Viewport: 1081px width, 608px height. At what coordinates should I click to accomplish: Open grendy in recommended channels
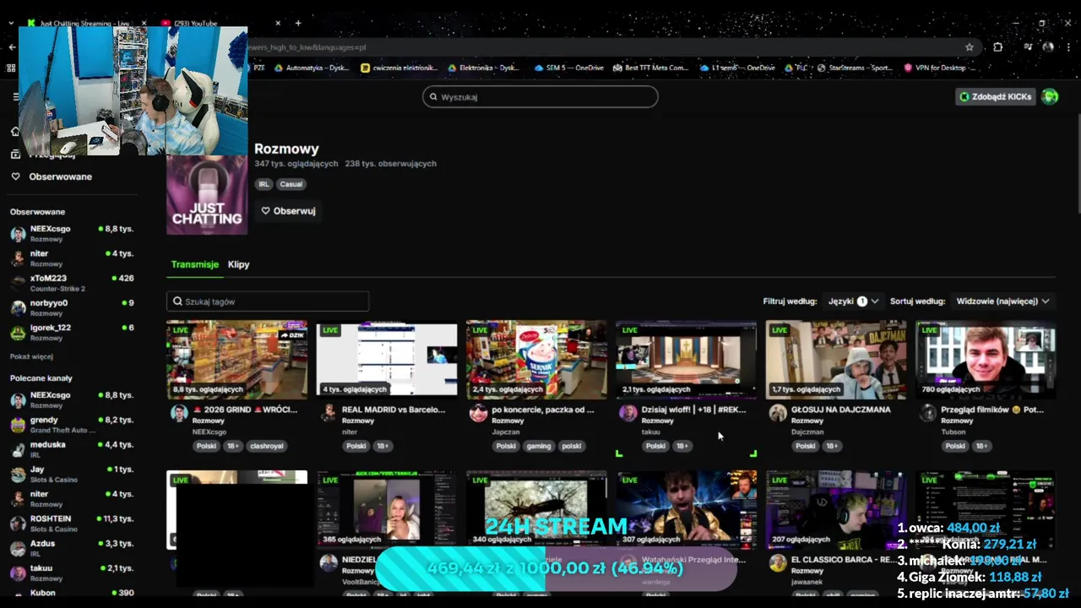pyautogui.click(x=72, y=424)
